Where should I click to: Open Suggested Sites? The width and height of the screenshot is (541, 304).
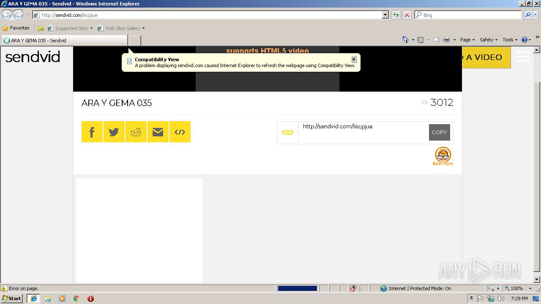tap(70, 28)
